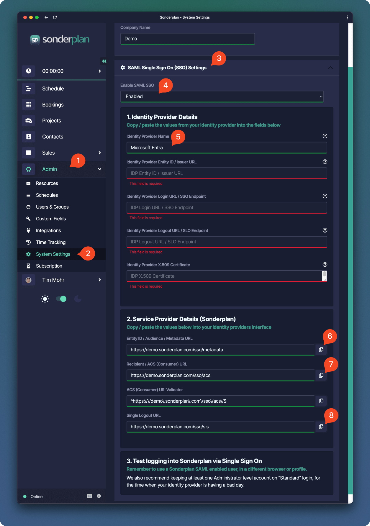This screenshot has width=370, height=526.
Task: Toggle the light/dark theme switch
Action: tap(61, 299)
